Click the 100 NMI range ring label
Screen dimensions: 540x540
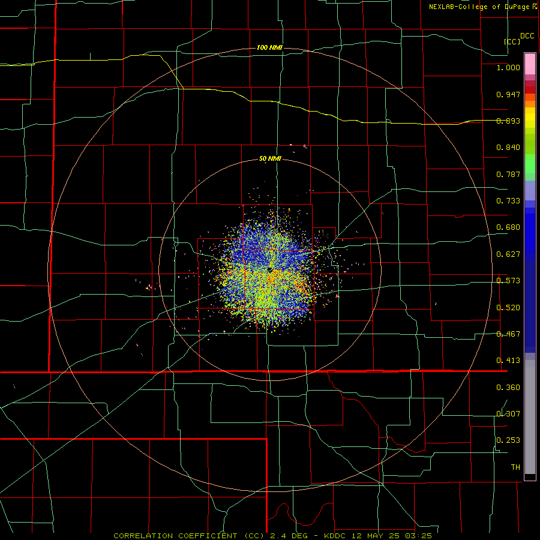pos(269,47)
